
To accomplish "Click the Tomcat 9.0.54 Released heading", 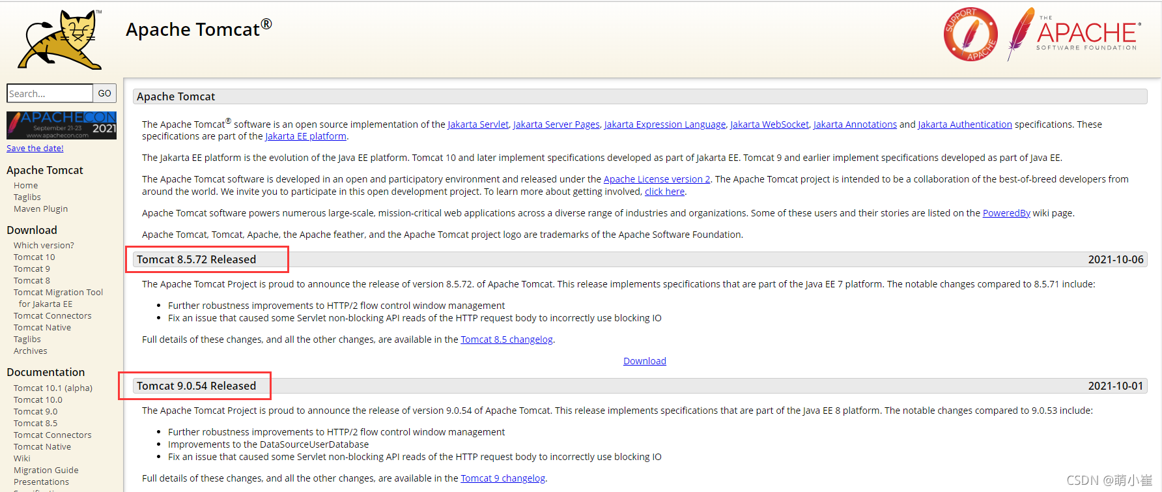I will [196, 386].
